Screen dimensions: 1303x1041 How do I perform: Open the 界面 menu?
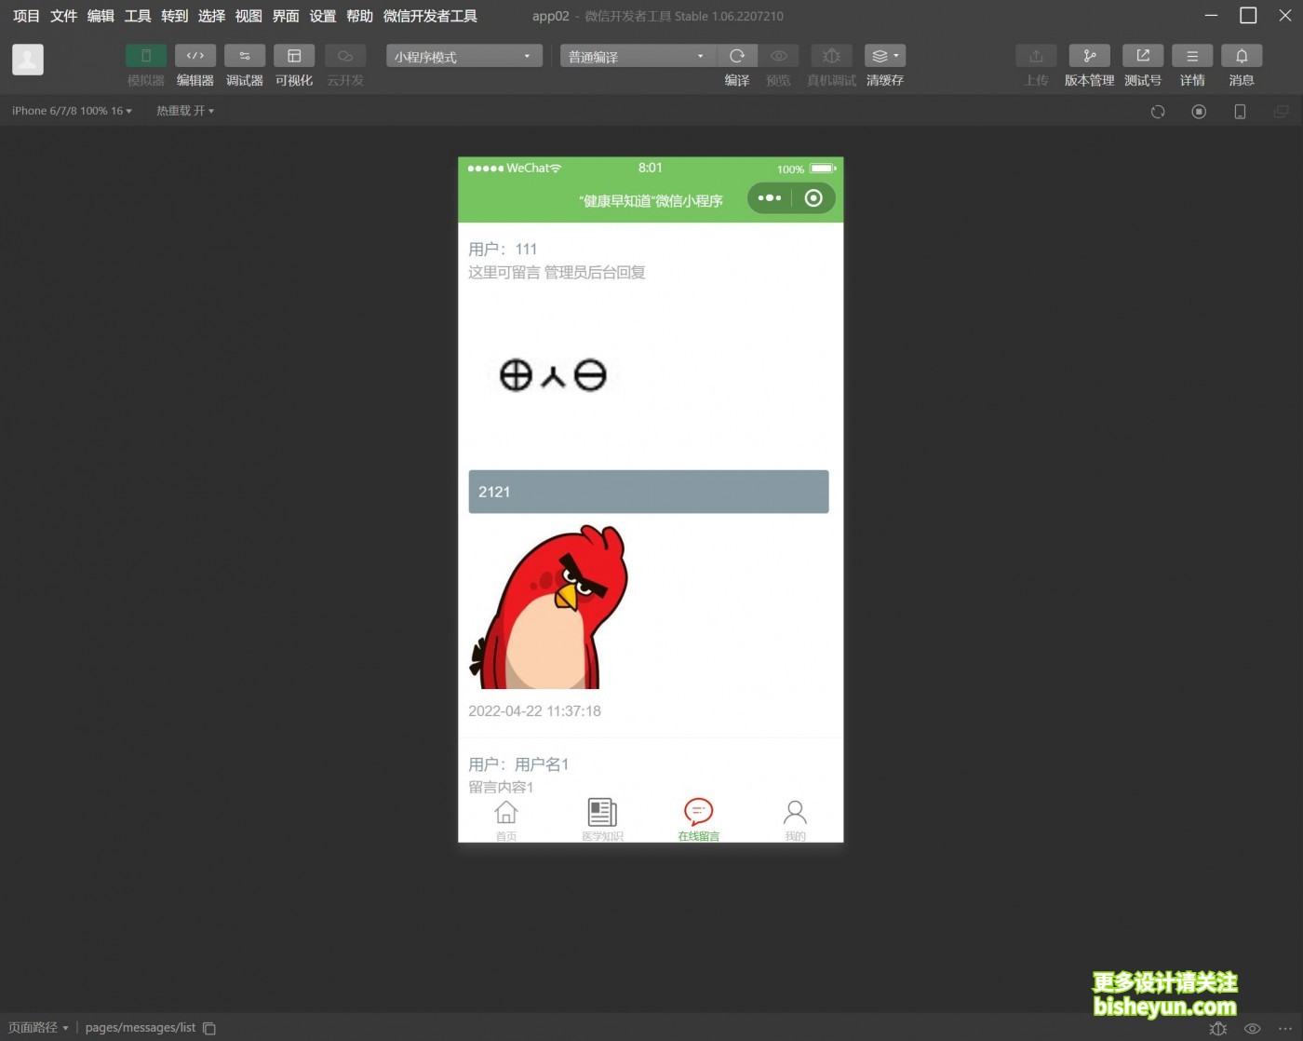(286, 16)
